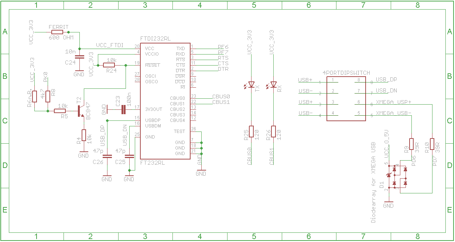Click the USBDM pin name
455x242 pixels.
click(x=153, y=126)
